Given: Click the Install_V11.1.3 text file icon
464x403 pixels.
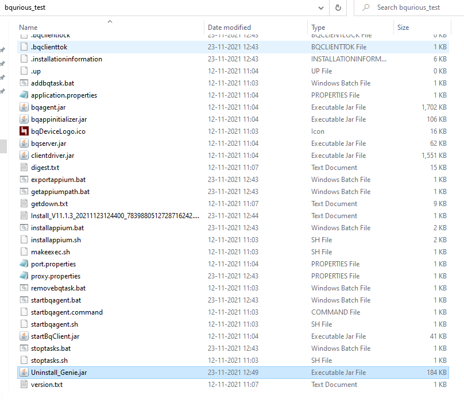Looking at the screenshot, I should click(x=24, y=216).
